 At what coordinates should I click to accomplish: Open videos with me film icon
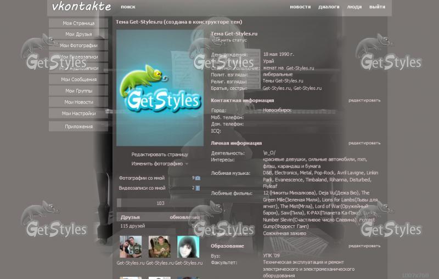coord(198,188)
